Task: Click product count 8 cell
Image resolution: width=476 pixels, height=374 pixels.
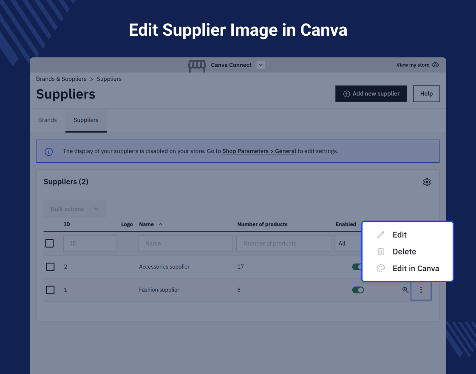Action: [239, 290]
